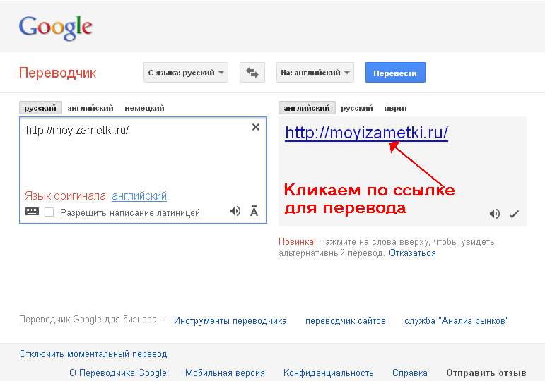Open 'служба "Анализ рынков"' link
The image size is (545, 381).
[457, 320]
